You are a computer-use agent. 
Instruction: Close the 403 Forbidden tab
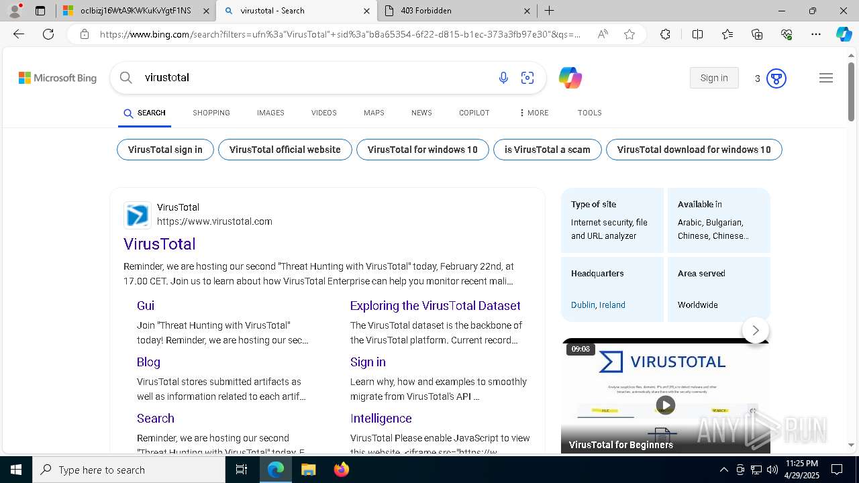tap(527, 11)
